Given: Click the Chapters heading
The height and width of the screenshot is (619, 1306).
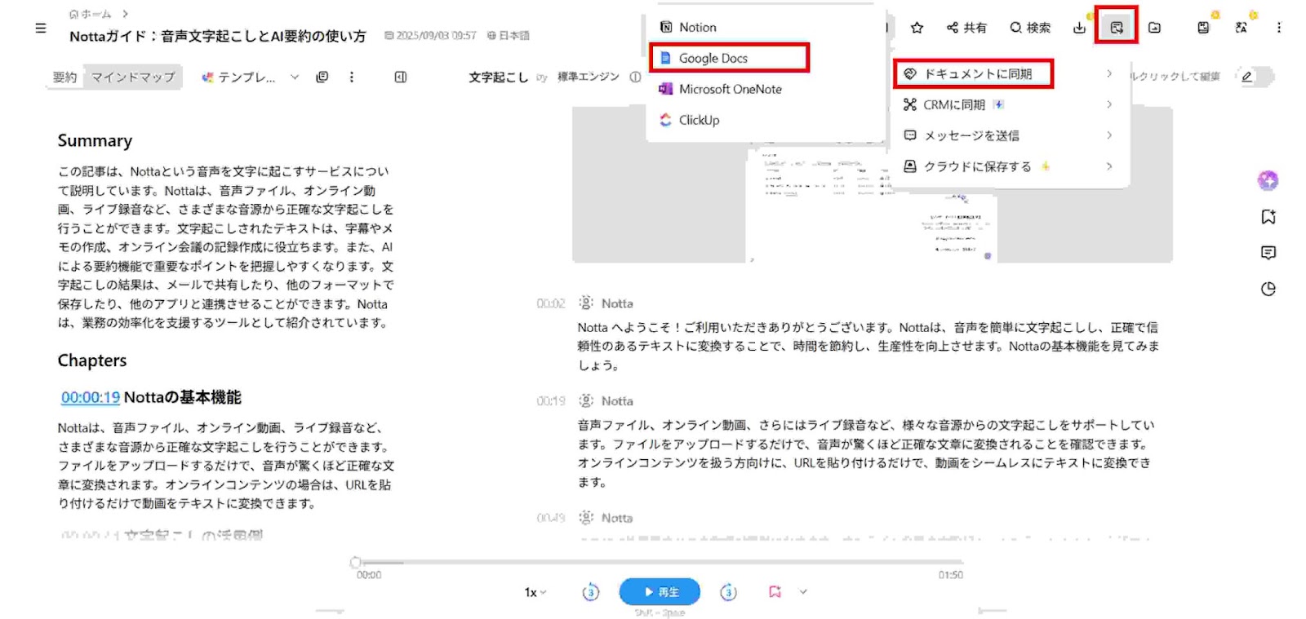Looking at the screenshot, I should point(92,360).
